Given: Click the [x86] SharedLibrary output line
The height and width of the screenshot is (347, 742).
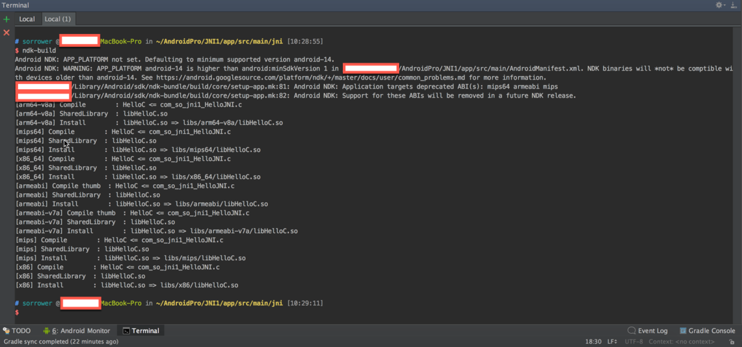Looking at the screenshot, I should (80, 276).
